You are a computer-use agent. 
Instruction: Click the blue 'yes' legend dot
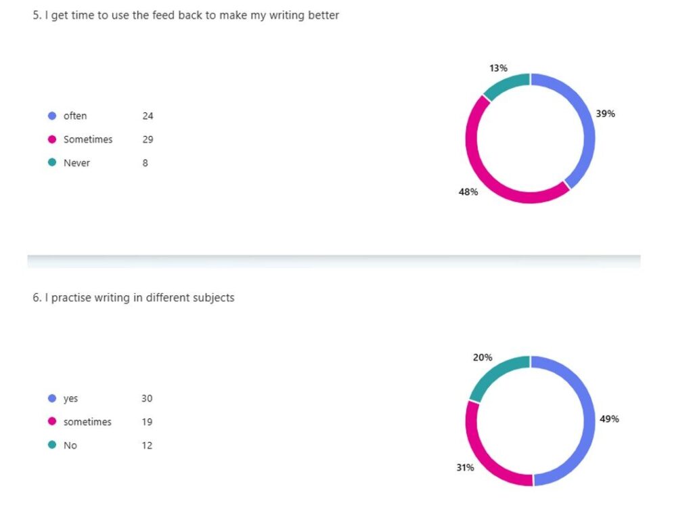click(x=52, y=398)
